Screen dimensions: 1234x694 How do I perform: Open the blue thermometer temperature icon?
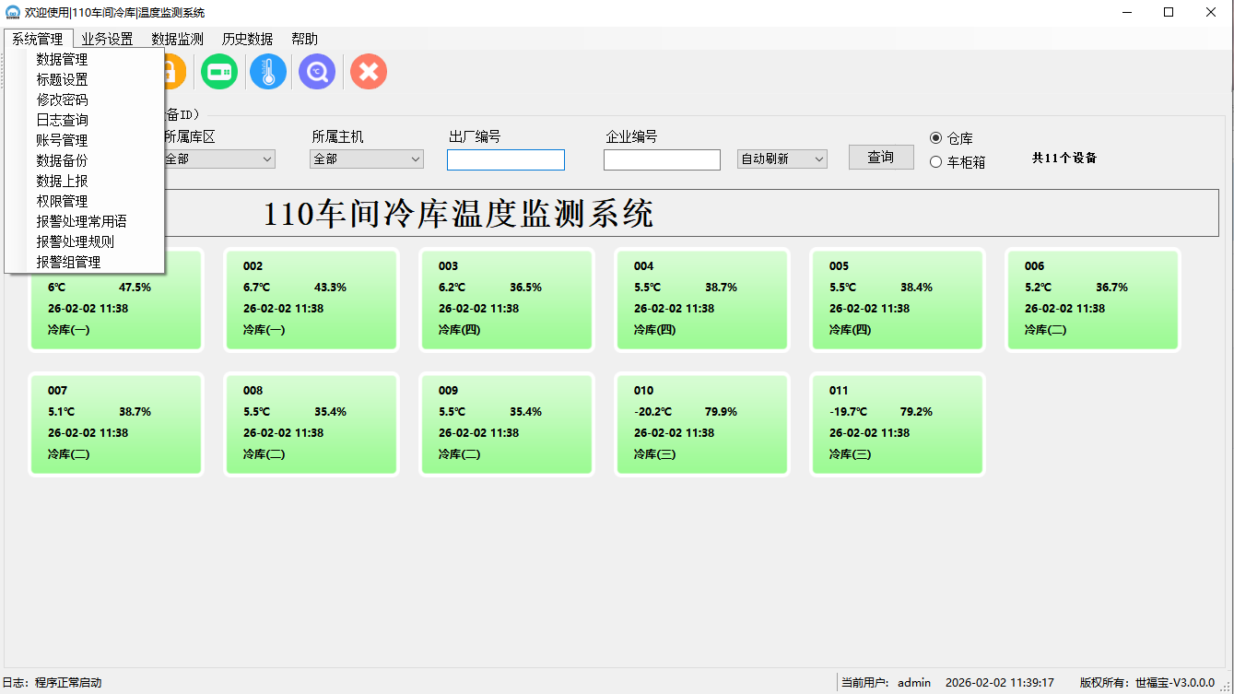pyautogui.click(x=268, y=72)
